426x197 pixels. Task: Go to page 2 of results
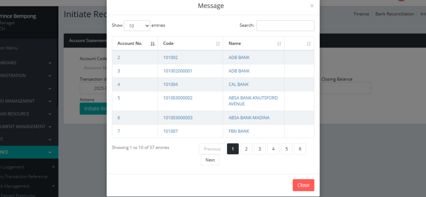[x=246, y=149]
